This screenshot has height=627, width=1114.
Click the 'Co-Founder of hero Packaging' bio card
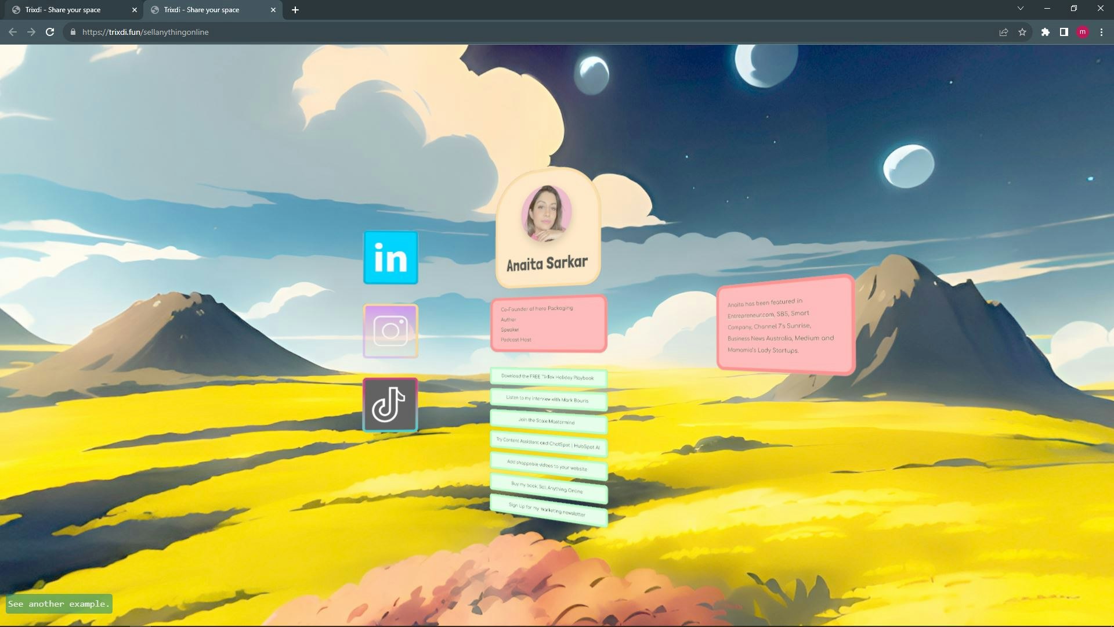[549, 323]
